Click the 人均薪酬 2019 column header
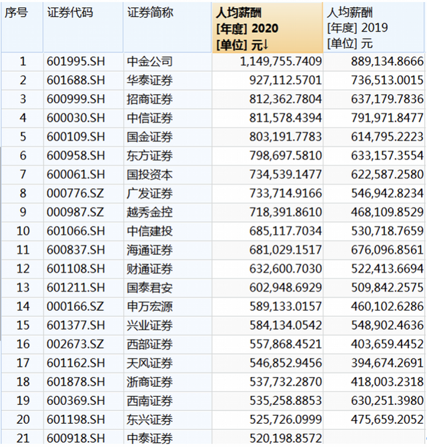The height and width of the screenshot is (447, 427). pos(374,27)
